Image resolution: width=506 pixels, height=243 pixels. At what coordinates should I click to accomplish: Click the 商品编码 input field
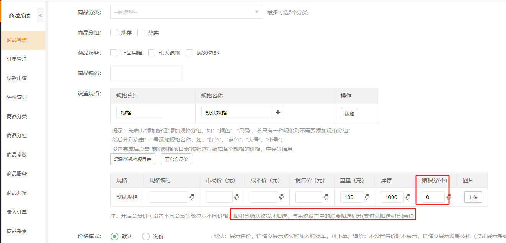click(147, 73)
